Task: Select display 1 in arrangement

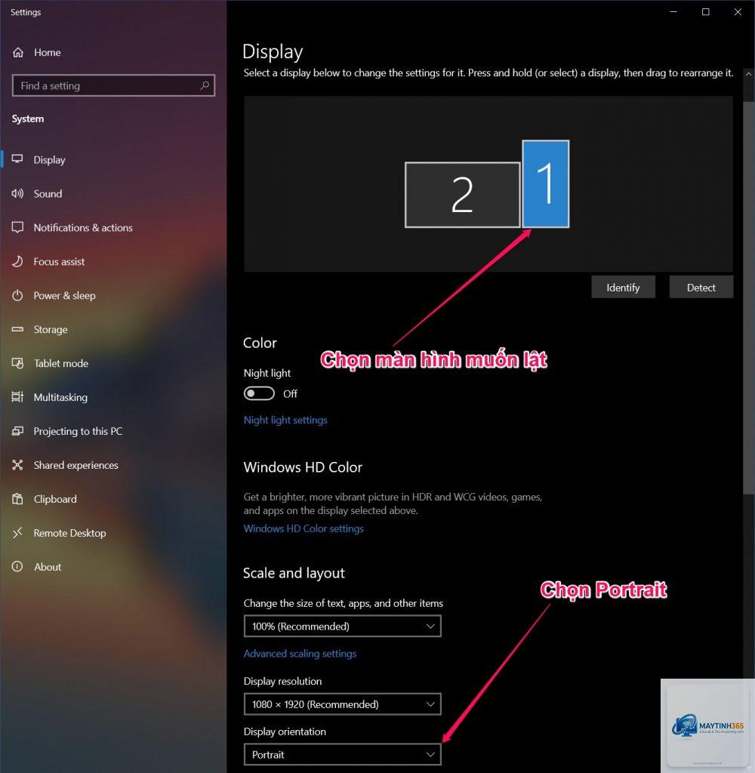Action: pyautogui.click(x=546, y=184)
